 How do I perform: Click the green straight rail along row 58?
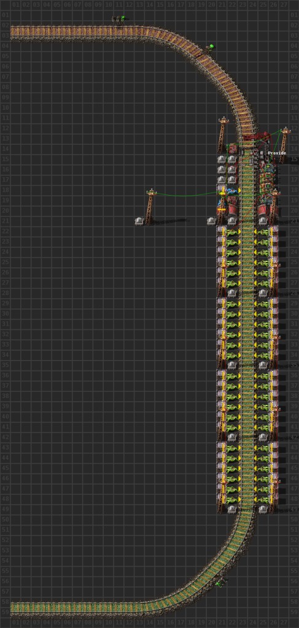(x=76, y=609)
